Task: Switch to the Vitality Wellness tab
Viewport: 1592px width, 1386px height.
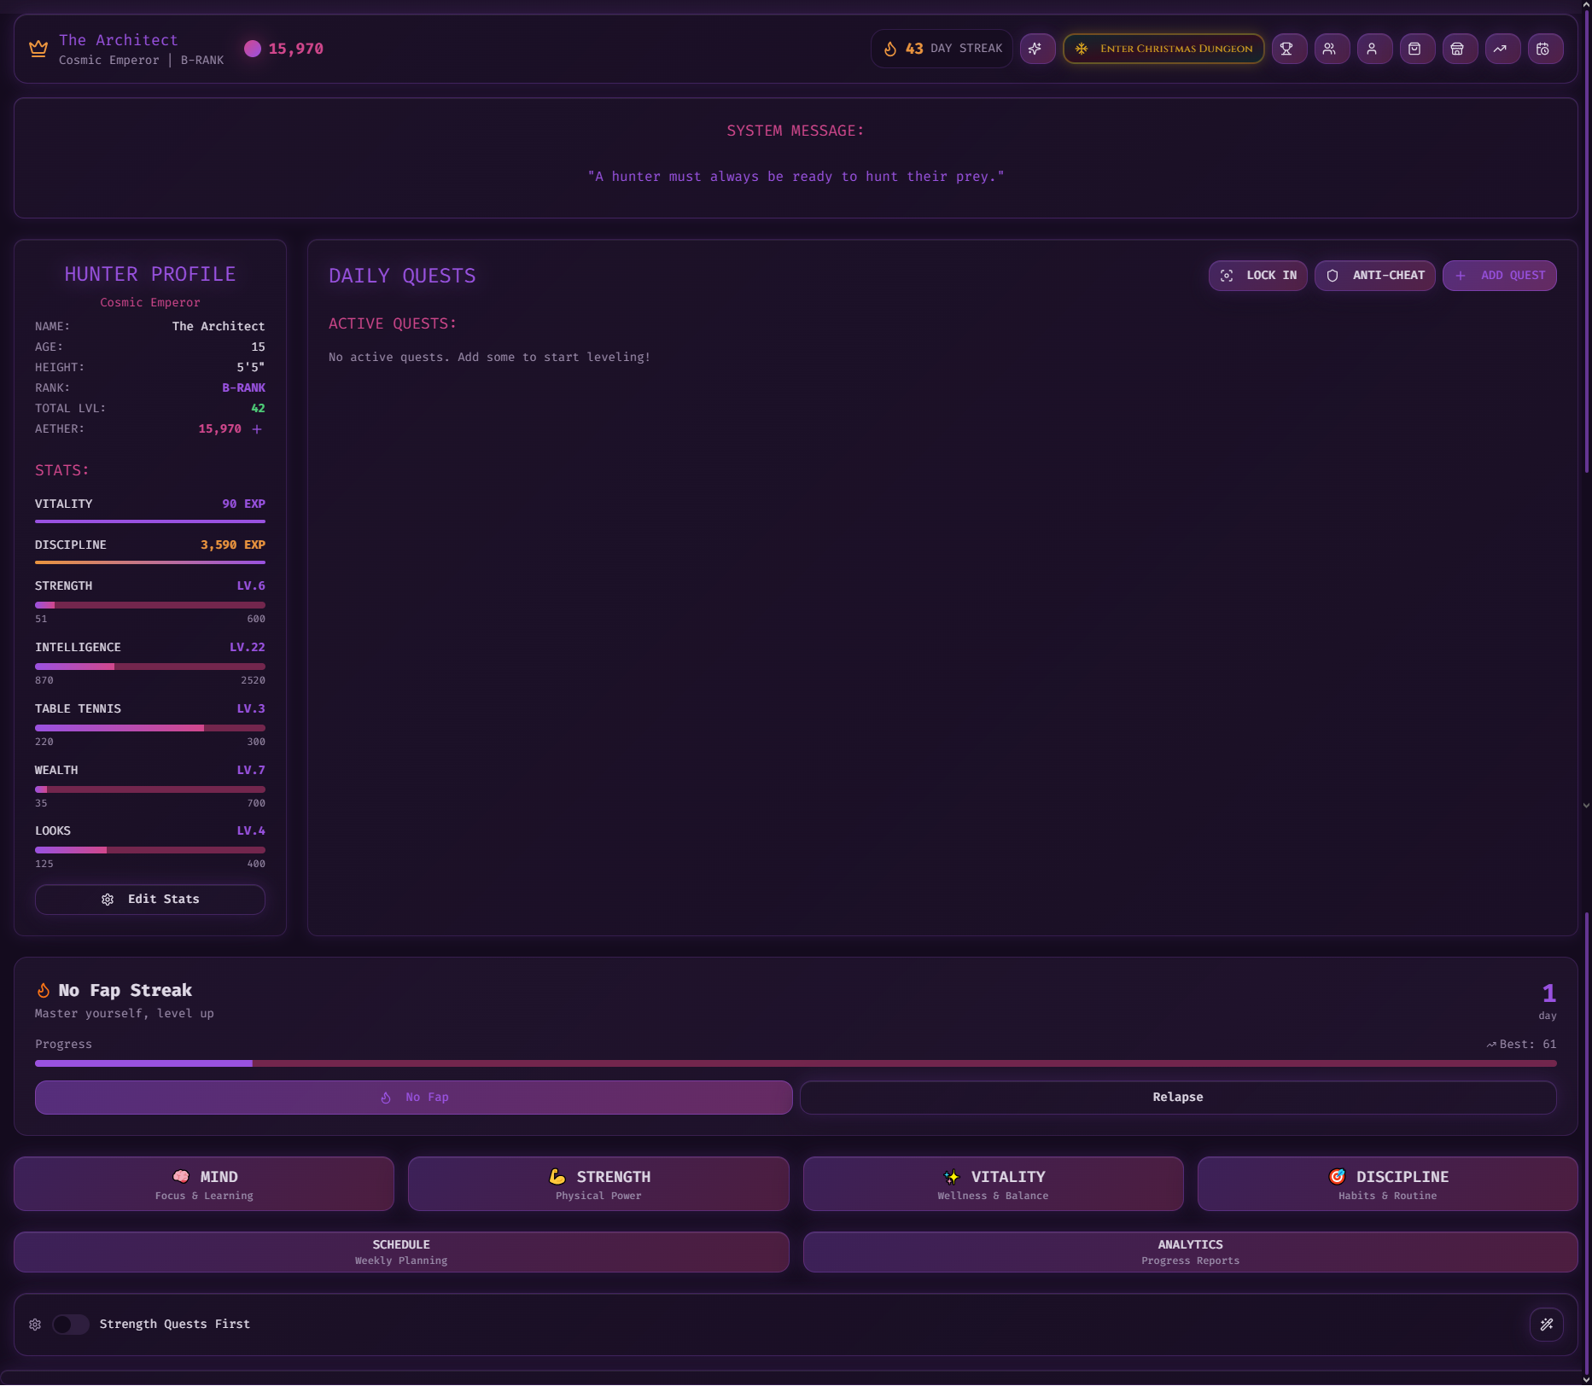Action: coord(993,1184)
